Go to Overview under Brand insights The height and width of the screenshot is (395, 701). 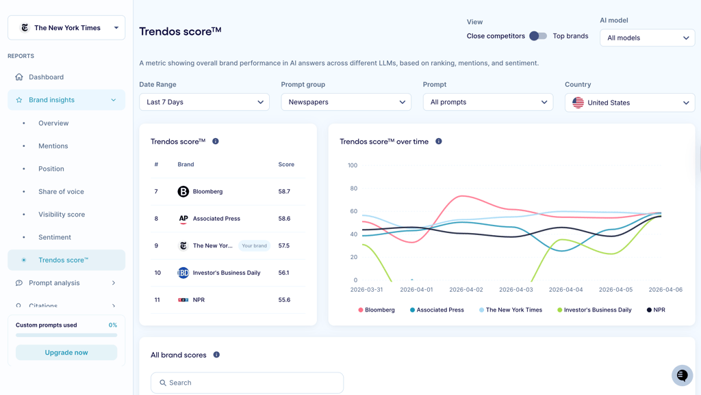click(x=53, y=123)
